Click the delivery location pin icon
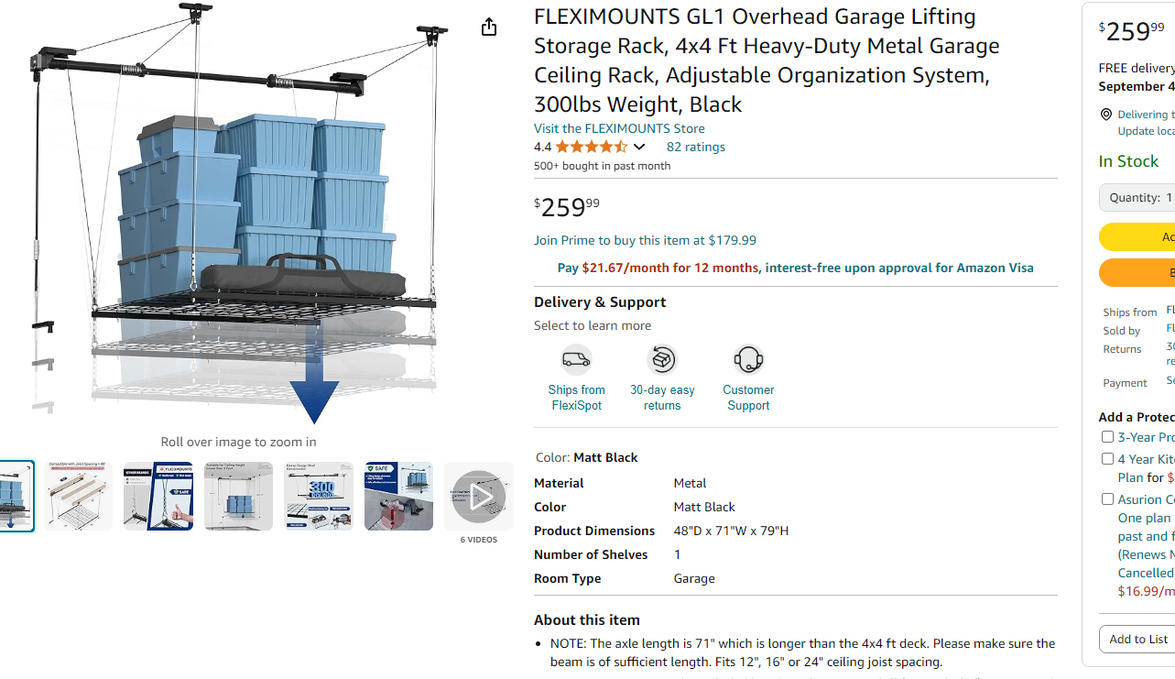The width and height of the screenshot is (1175, 679). coord(1106,115)
